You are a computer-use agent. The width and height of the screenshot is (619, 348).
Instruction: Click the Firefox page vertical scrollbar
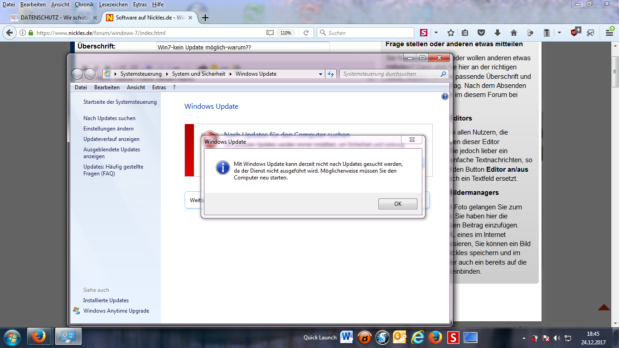pos(615,71)
